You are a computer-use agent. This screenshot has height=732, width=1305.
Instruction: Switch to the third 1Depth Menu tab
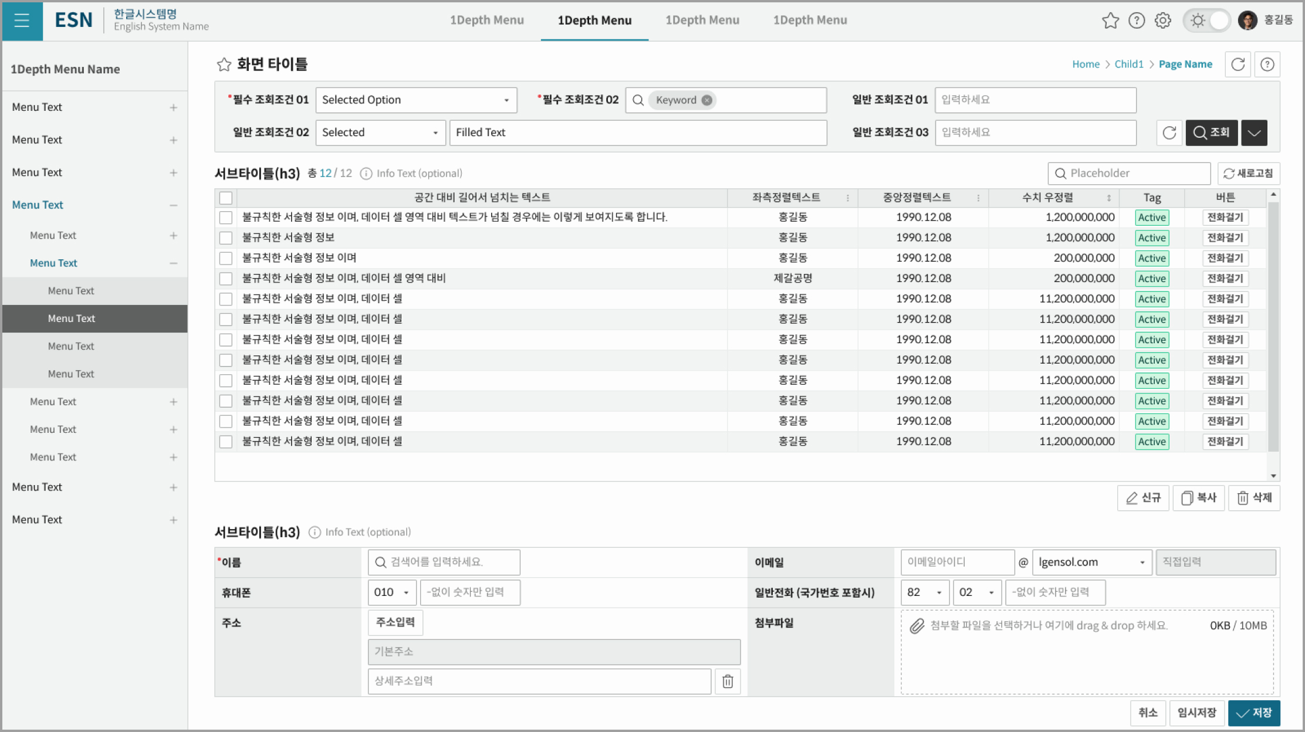[x=702, y=21]
